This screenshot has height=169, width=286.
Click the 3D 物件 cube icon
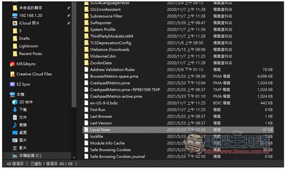tap(15, 102)
